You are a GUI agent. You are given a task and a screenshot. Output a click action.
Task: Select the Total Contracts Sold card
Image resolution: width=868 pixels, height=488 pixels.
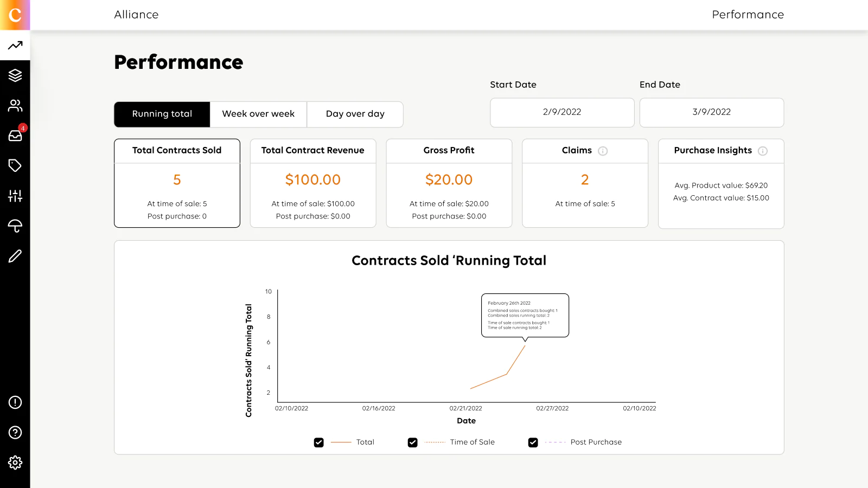pos(177,183)
